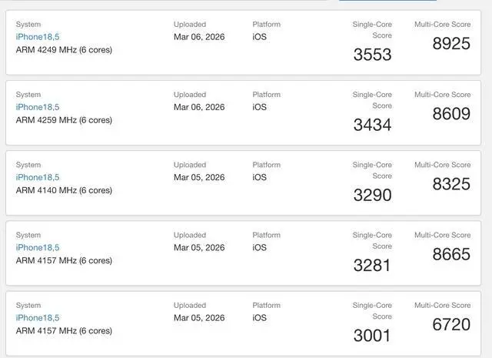Click the single-core score 3001

click(x=372, y=336)
